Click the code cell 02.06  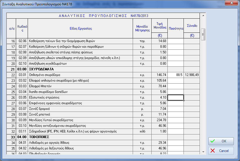tap(22, 41)
